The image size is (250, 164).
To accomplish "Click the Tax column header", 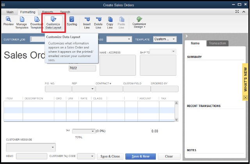I will point(164,98).
